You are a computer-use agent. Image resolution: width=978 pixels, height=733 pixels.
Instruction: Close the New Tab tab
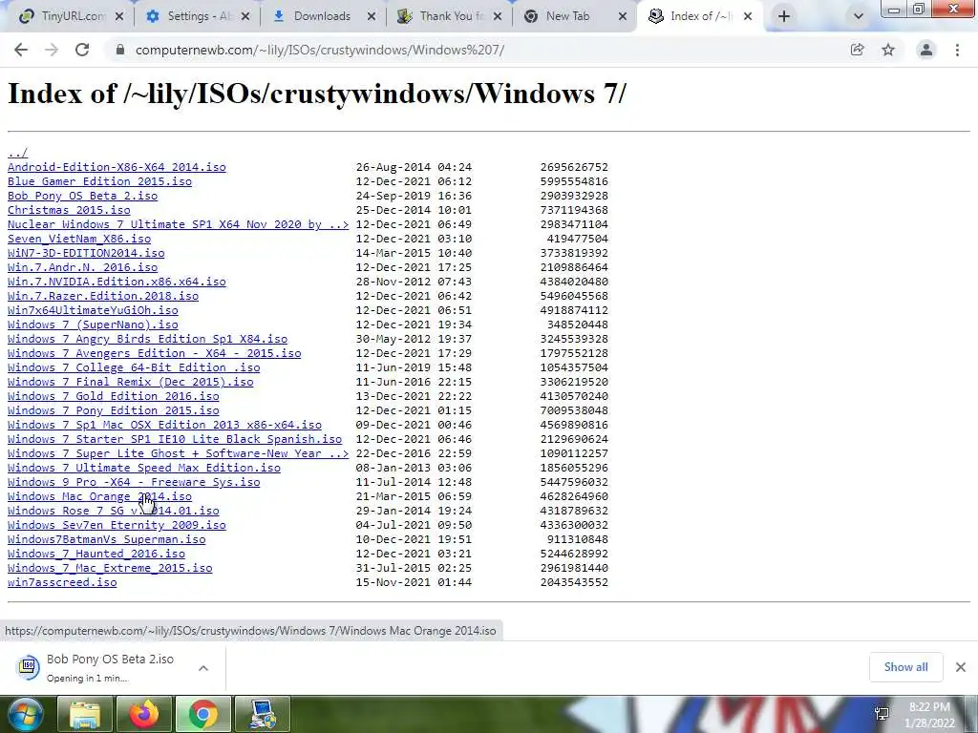pyautogui.click(x=623, y=16)
